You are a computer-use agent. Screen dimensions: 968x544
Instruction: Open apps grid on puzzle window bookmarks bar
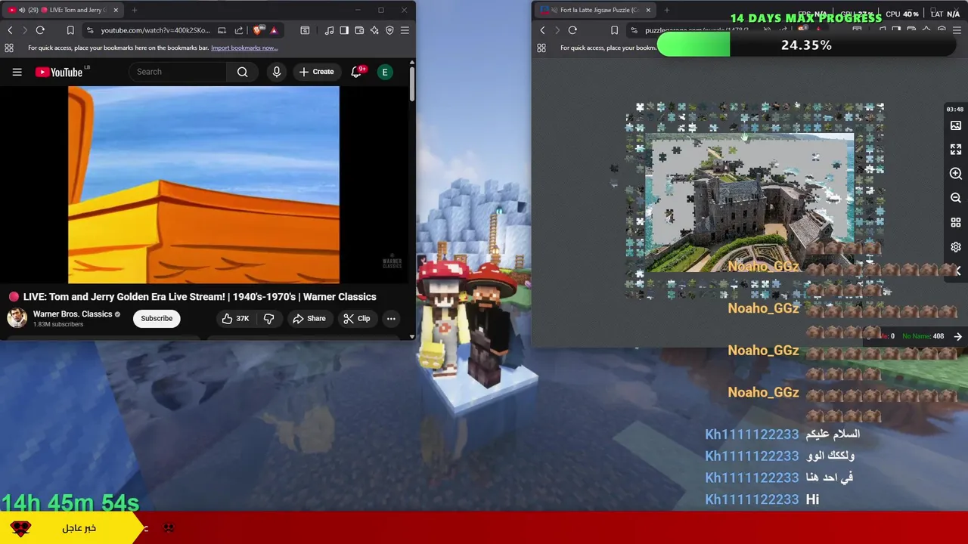point(541,48)
